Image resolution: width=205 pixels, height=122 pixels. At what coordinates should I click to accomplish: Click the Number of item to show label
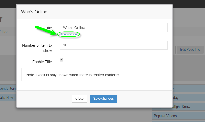click(x=37, y=48)
